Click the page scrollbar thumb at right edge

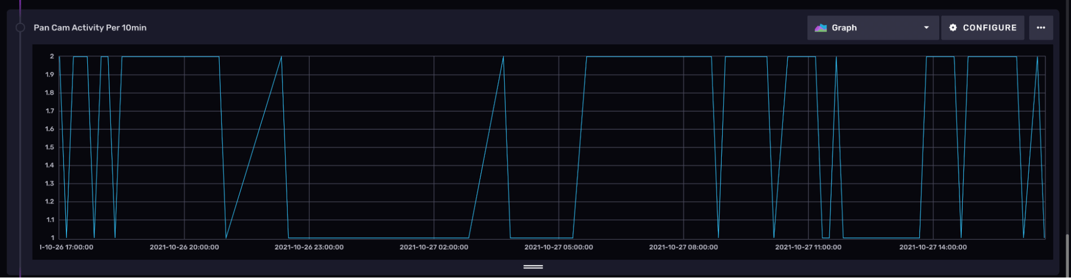coord(1068,256)
